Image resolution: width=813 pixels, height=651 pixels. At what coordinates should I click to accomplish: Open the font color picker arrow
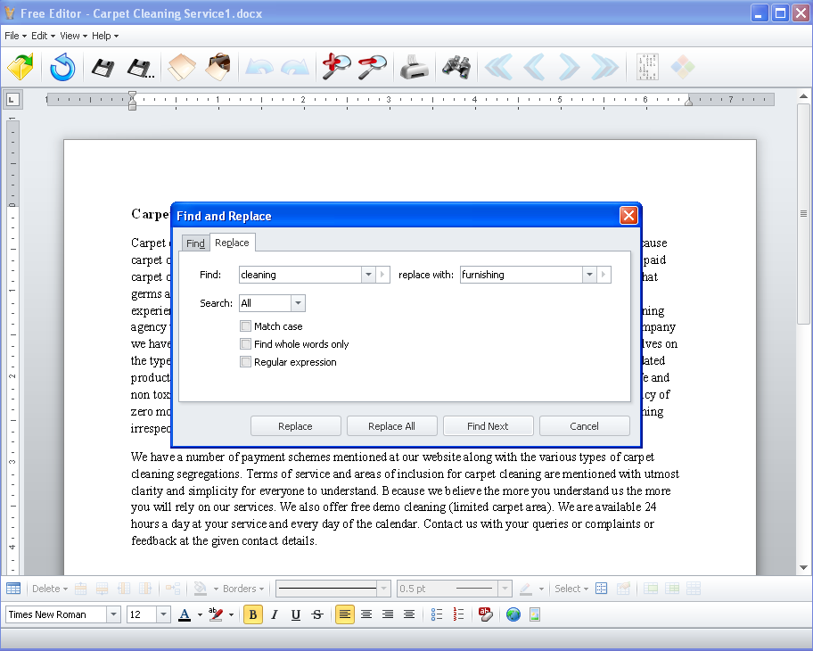[199, 614]
